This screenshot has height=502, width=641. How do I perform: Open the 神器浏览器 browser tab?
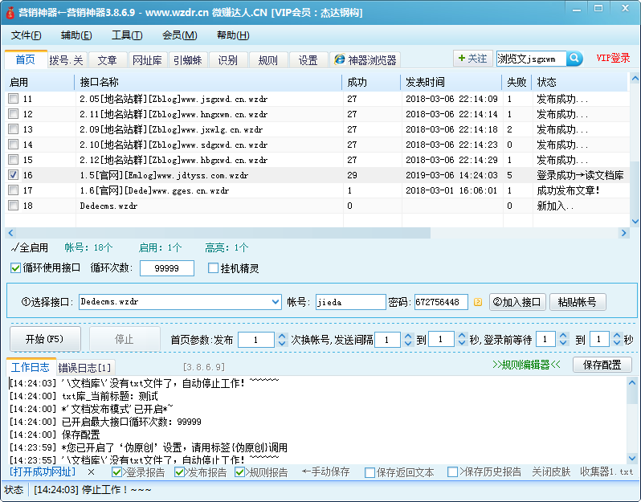(x=364, y=60)
